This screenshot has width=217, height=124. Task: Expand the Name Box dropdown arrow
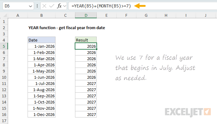tap(30, 6)
